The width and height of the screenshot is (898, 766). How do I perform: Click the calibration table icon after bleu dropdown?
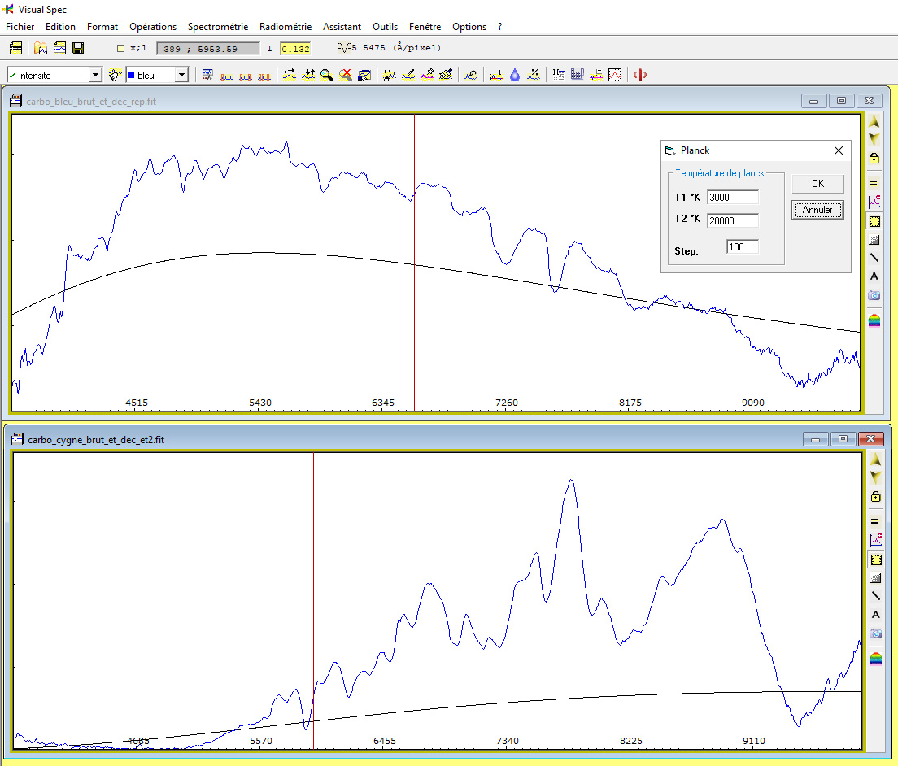point(207,75)
